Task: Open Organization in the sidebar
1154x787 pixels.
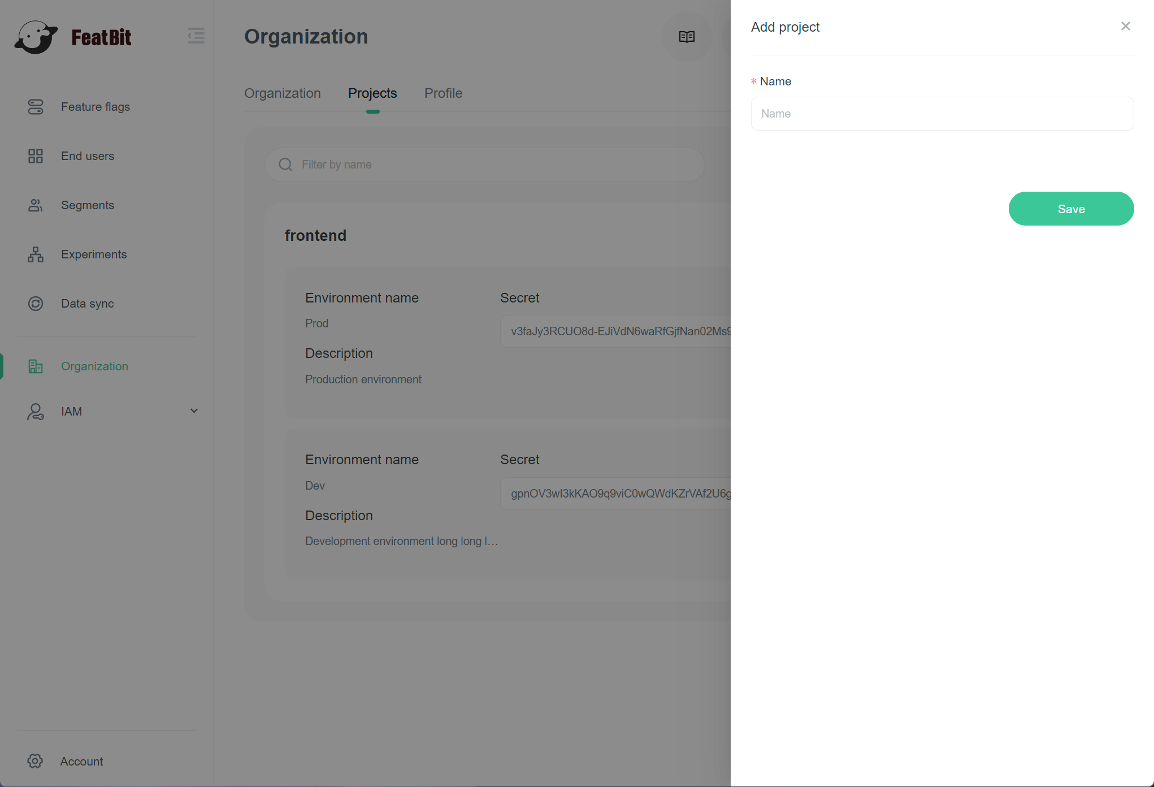Action: pyautogui.click(x=94, y=366)
